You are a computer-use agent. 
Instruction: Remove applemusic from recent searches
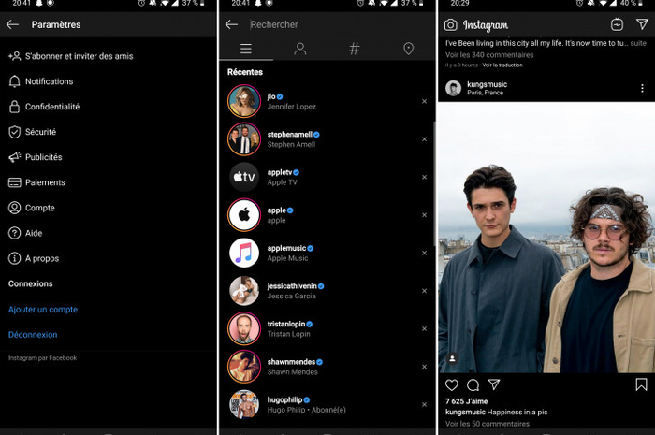pyautogui.click(x=425, y=253)
